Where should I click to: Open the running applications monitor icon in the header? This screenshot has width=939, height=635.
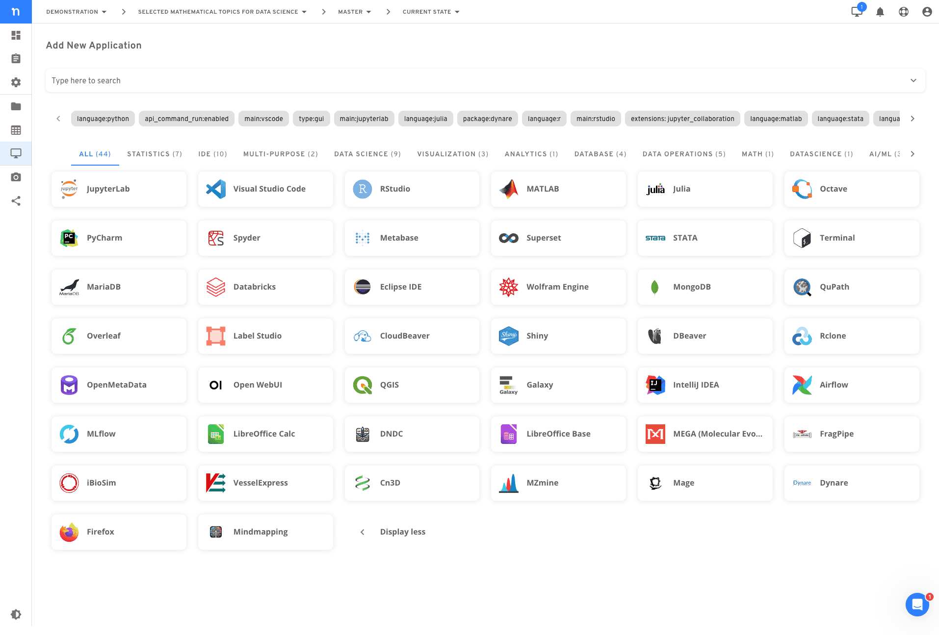coord(857,12)
